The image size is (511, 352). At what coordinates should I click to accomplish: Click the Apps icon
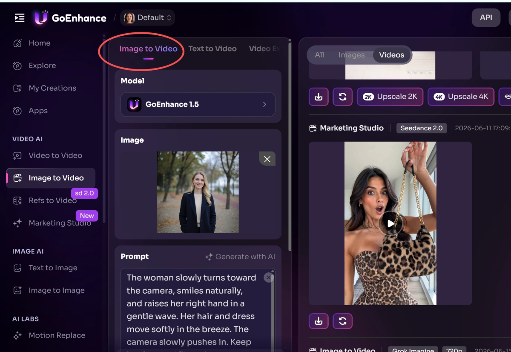click(x=17, y=111)
